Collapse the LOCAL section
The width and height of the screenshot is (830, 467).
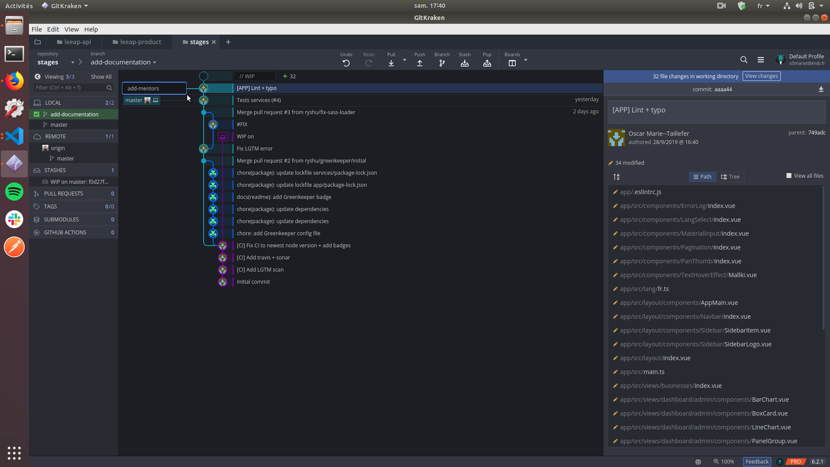point(74,102)
